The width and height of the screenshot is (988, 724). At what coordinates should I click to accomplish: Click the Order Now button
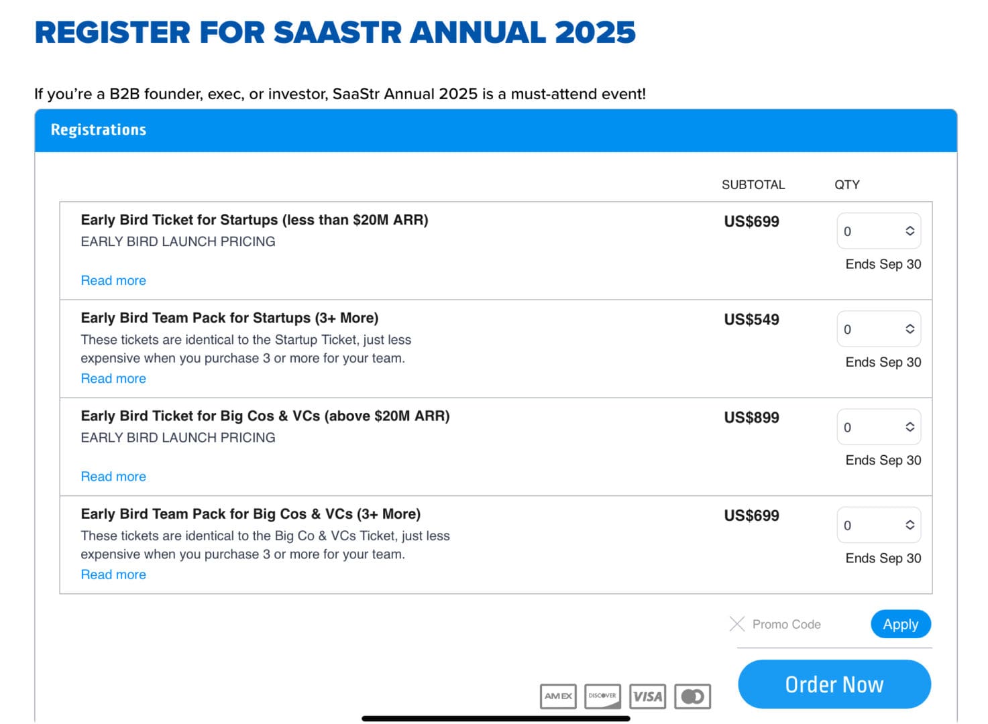(x=833, y=684)
